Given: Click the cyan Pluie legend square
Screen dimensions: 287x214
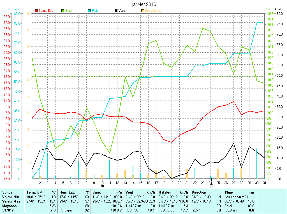Looking at the screenshot, I should tap(89, 11).
